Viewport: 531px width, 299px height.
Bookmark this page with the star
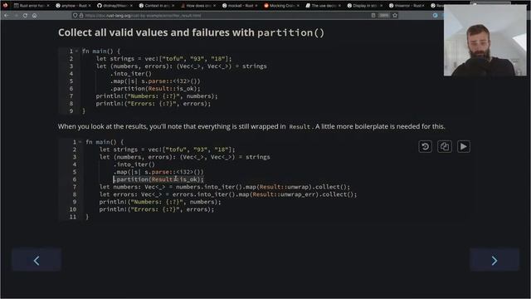[x=395, y=16]
